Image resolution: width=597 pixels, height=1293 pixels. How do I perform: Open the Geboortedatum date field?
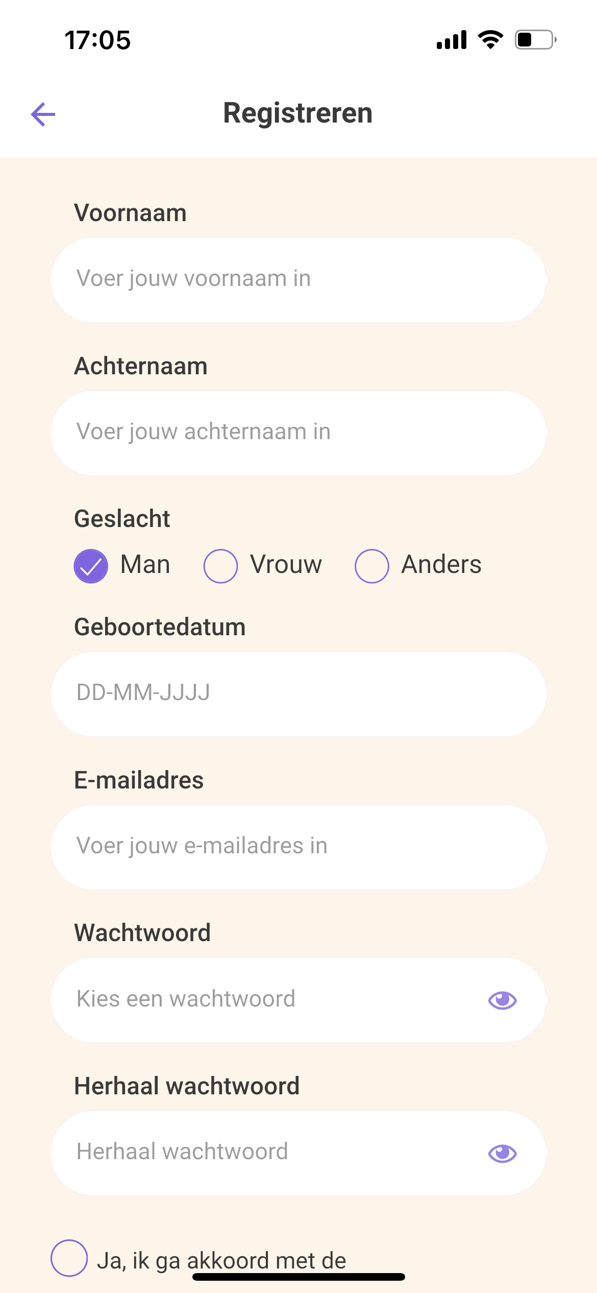(x=298, y=693)
